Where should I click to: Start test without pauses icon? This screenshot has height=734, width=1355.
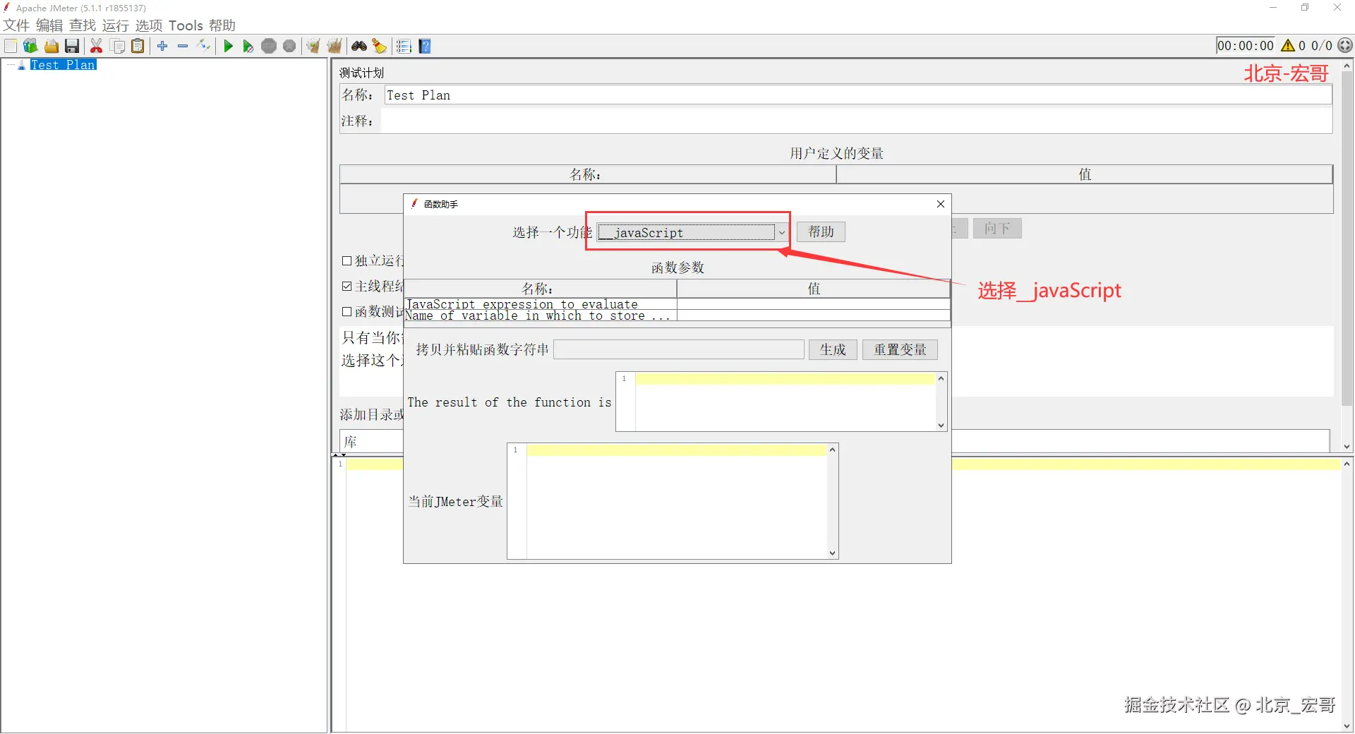(248, 46)
